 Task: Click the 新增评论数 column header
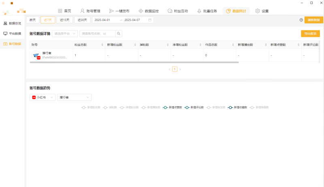[x=311, y=45]
